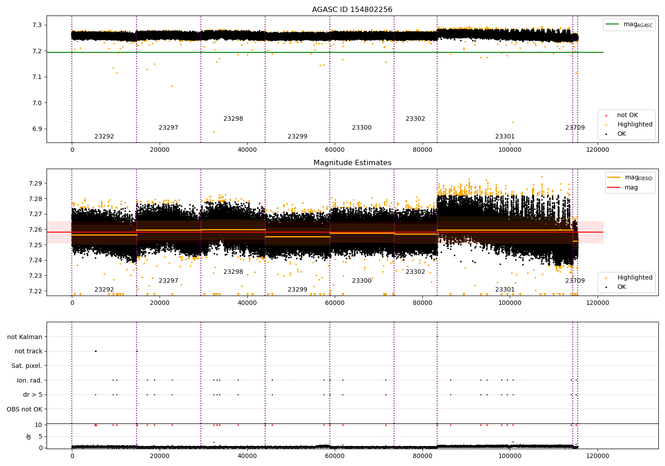Image resolution: width=665 pixels, height=466 pixels.
Task: Click OBSID label 23709 in the top plot
Action: pos(575,128)
